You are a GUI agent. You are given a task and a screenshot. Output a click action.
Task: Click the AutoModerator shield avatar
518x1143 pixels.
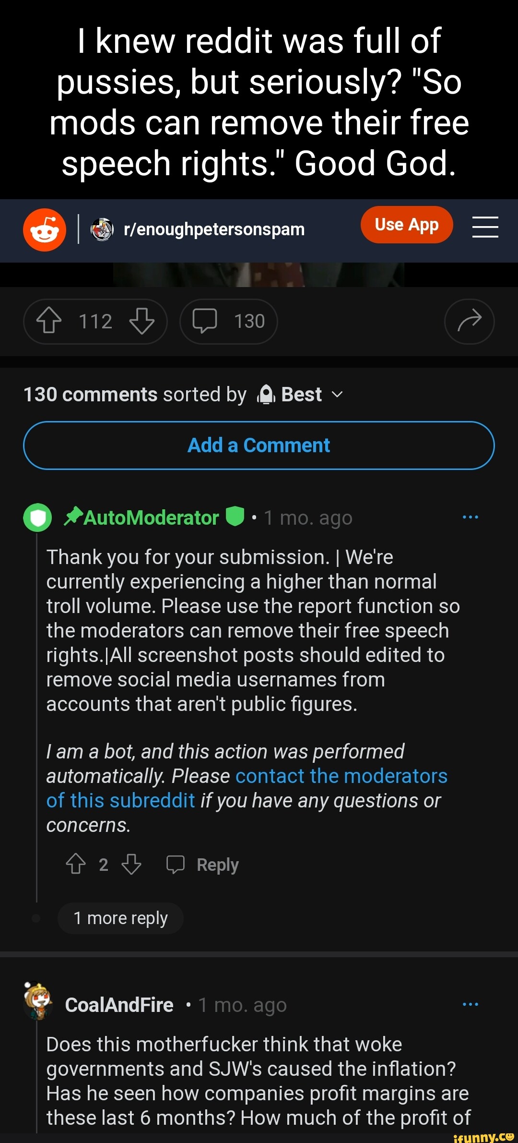point(37,517)
